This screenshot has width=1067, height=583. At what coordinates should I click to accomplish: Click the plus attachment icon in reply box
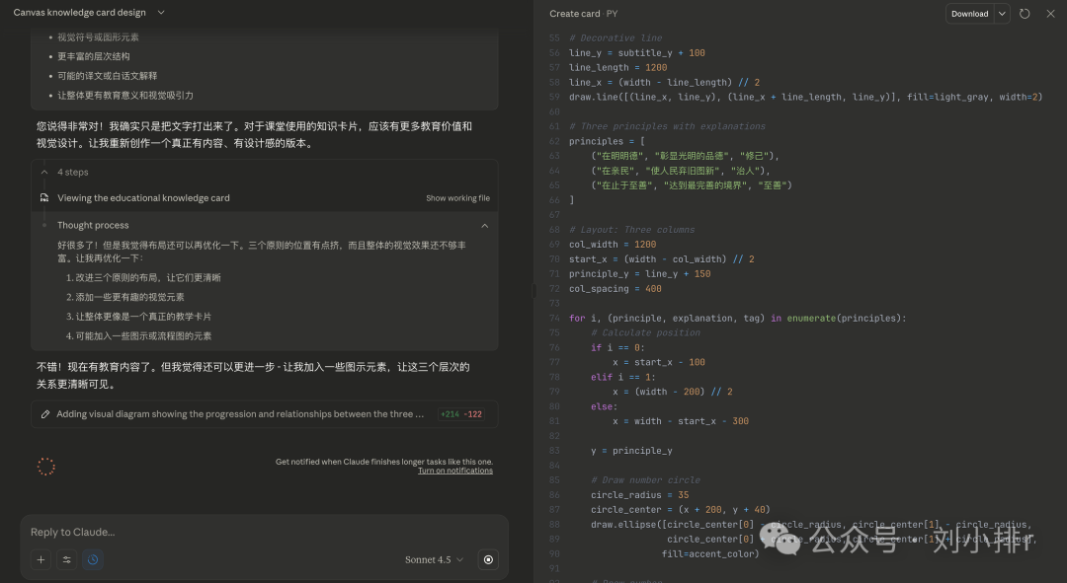[41, 559]
